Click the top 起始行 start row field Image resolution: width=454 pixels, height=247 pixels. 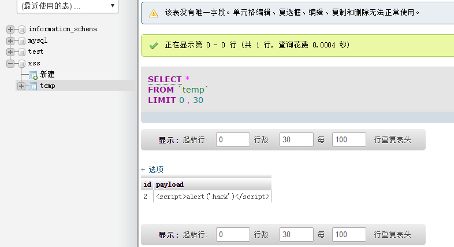tap(233, 140)
